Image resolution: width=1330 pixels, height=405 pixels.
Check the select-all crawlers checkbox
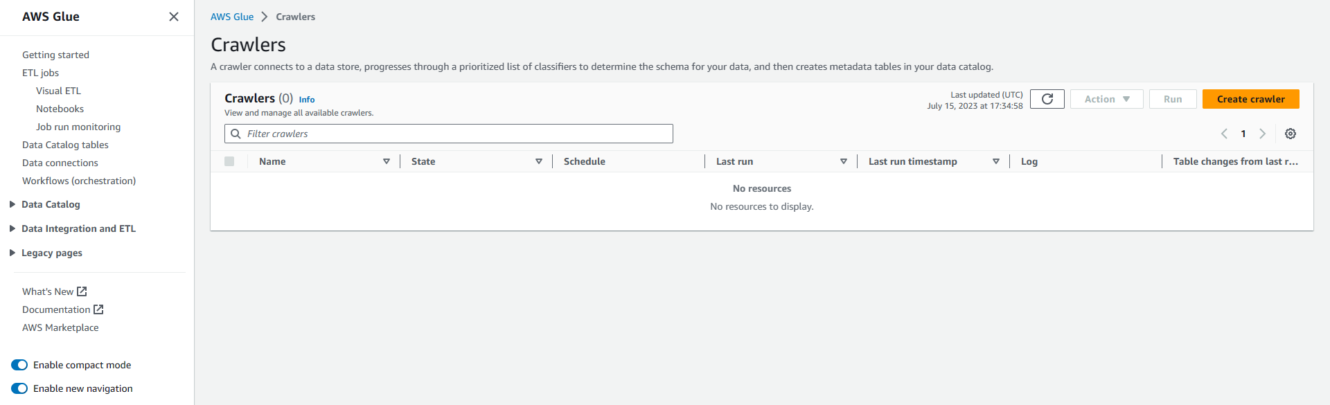[229, 161]
